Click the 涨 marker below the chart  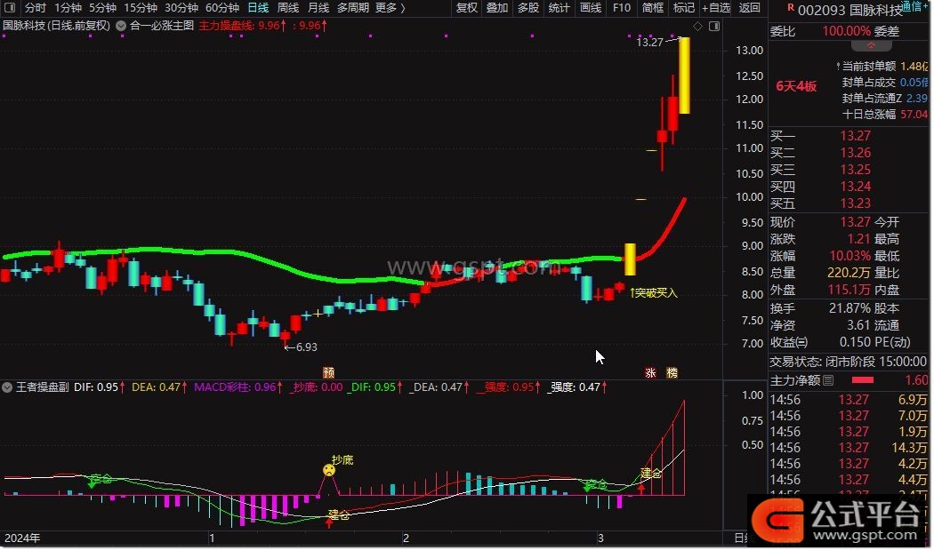click(650, 372)
